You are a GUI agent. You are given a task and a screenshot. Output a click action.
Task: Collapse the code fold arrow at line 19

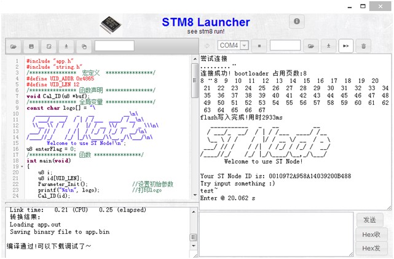(22, 167)
